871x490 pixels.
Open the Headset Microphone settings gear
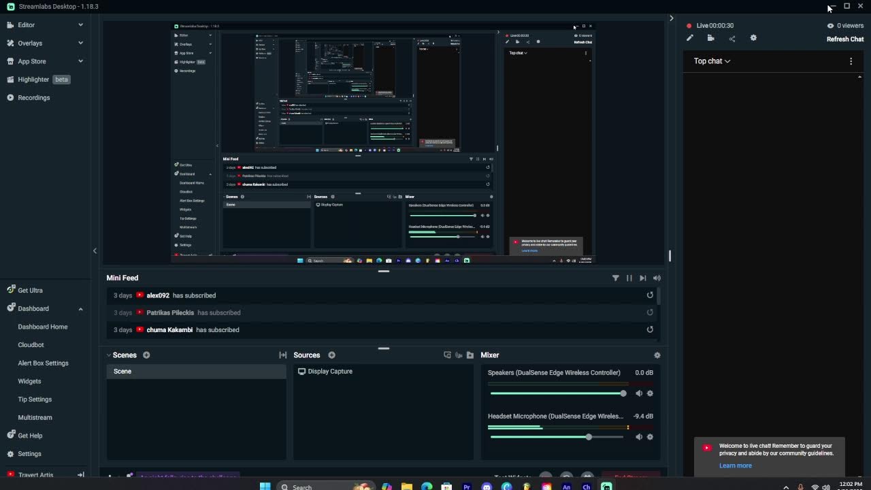click(650, 437)
